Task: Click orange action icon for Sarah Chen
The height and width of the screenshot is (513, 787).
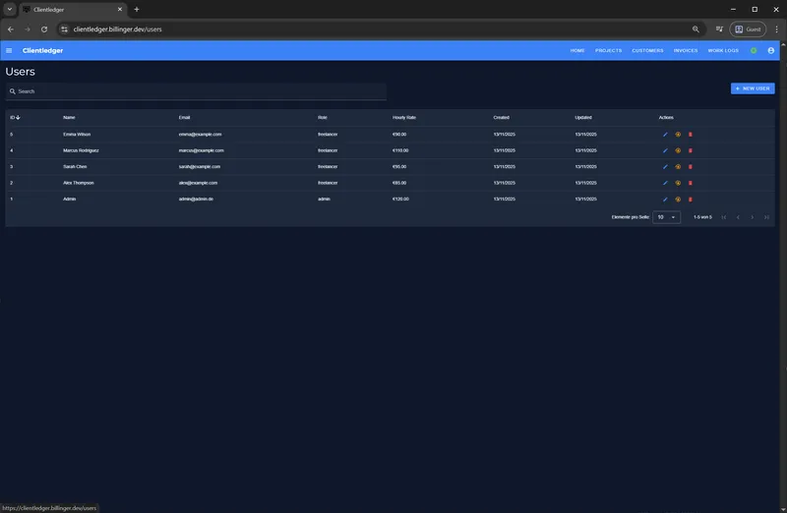Action: (x=678, y=166)
